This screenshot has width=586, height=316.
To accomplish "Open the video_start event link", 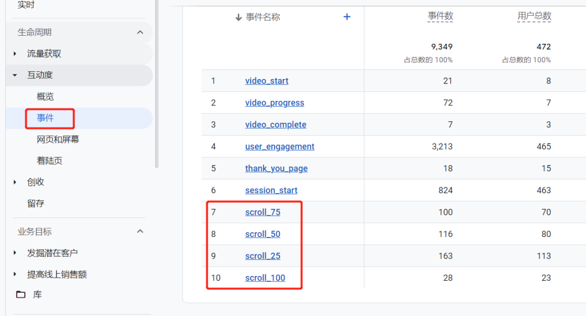I will coord(266,81).
